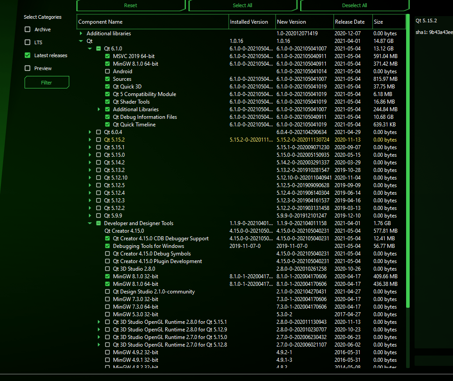The width and height of the screenshot is (453, 381).
Task: Expand Qt 3D Studio OpenGL Runtime 2.8.0 for Qt 5.15.1
Action: pos(99,322)
